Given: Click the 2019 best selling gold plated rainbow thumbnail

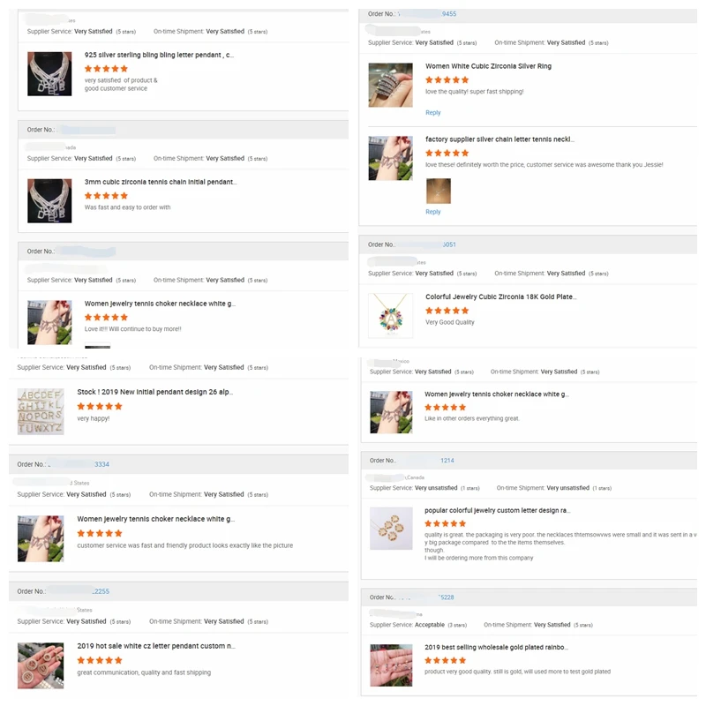Looking at the screenshot, I should tap(391, 665).
